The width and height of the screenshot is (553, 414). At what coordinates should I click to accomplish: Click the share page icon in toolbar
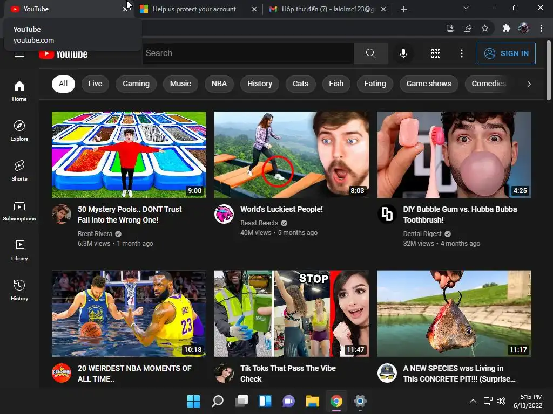click(468, 28)
